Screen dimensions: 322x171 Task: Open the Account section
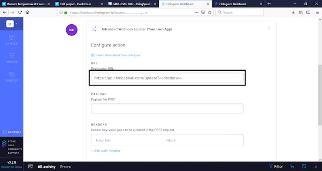point(12,132)
